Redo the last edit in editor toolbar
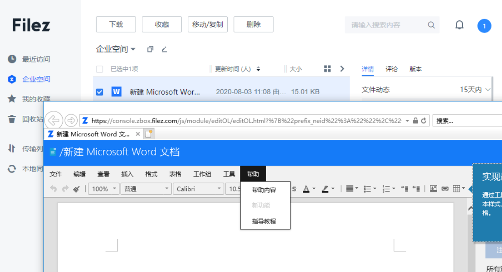 65,189
